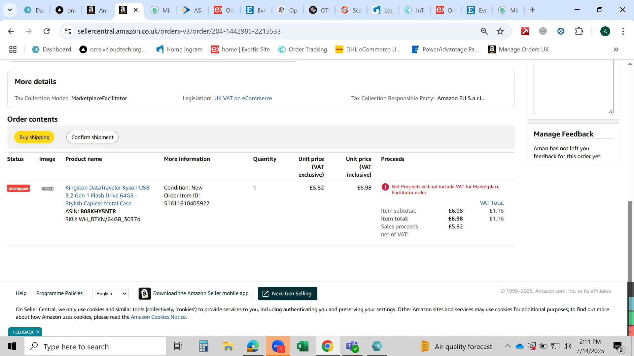This screenshot has height=356, width=634.
Task: Click the taskbar search box
Action: coord(95,346)
